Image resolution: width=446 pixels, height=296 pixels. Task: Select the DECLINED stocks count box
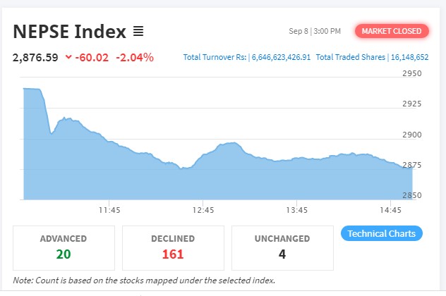click(173, 247)
